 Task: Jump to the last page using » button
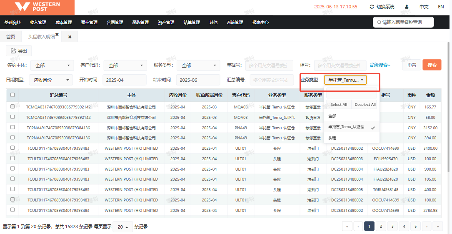point(438,226)
